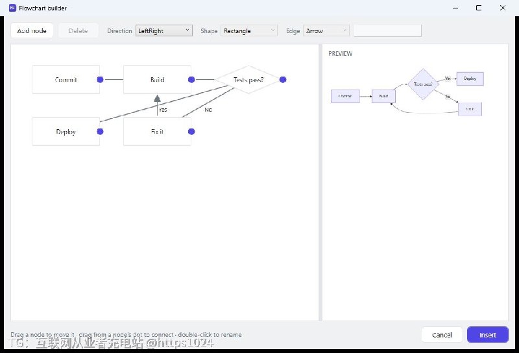Open the Shape dropdown showing Rectangle
The width and height of the screenshot is (519, 353).
point(249,30)
